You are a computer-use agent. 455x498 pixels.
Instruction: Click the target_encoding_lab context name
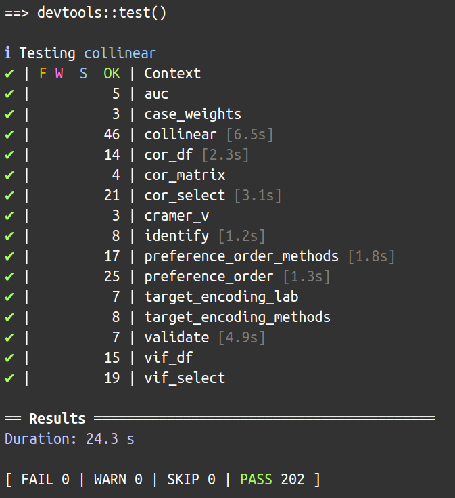(x=222, y=297)
